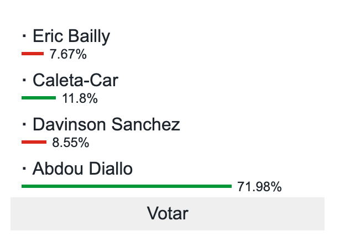
Task: Click the 8.55% result value
Action: 71,143
